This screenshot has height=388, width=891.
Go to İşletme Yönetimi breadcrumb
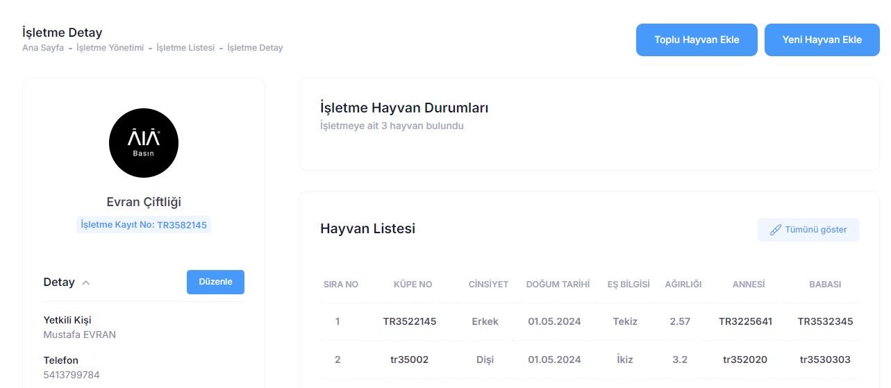[110, 48]
